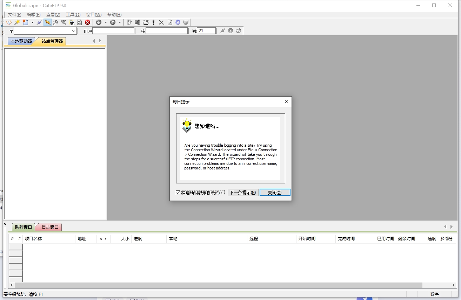Sort by 项目名称 column header

coord(49,239)
